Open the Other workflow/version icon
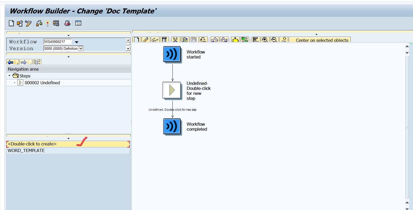The width and height of the screenshot is (413, 210). click(x=20, y=23)
